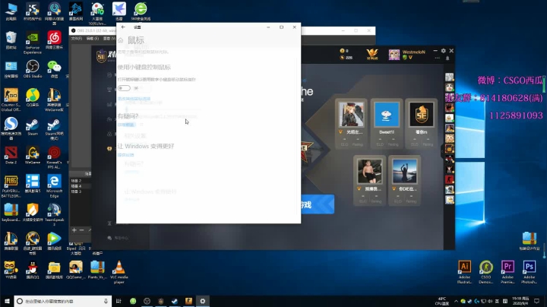Open the SE PLUS membership icon
Screen dimensions: 547x307
pyautogui.click(x=372, y=54)
